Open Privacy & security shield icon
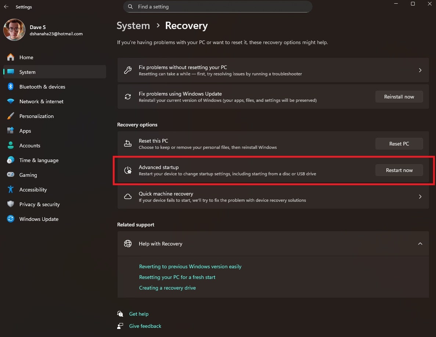Screen dimensions: 436x337 click(10, 204)
